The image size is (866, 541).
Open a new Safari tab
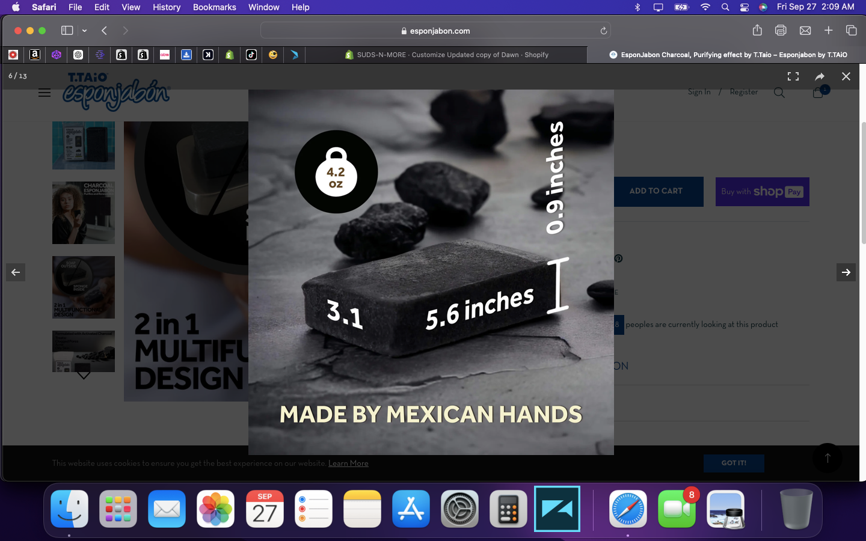click(x=828, y=31)
